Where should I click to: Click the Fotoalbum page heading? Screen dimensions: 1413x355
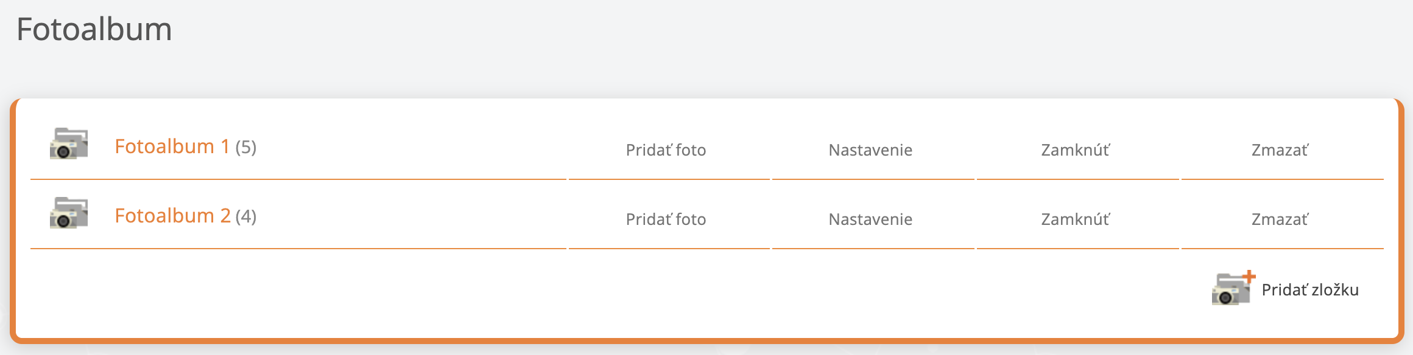[x=94, y=29]
